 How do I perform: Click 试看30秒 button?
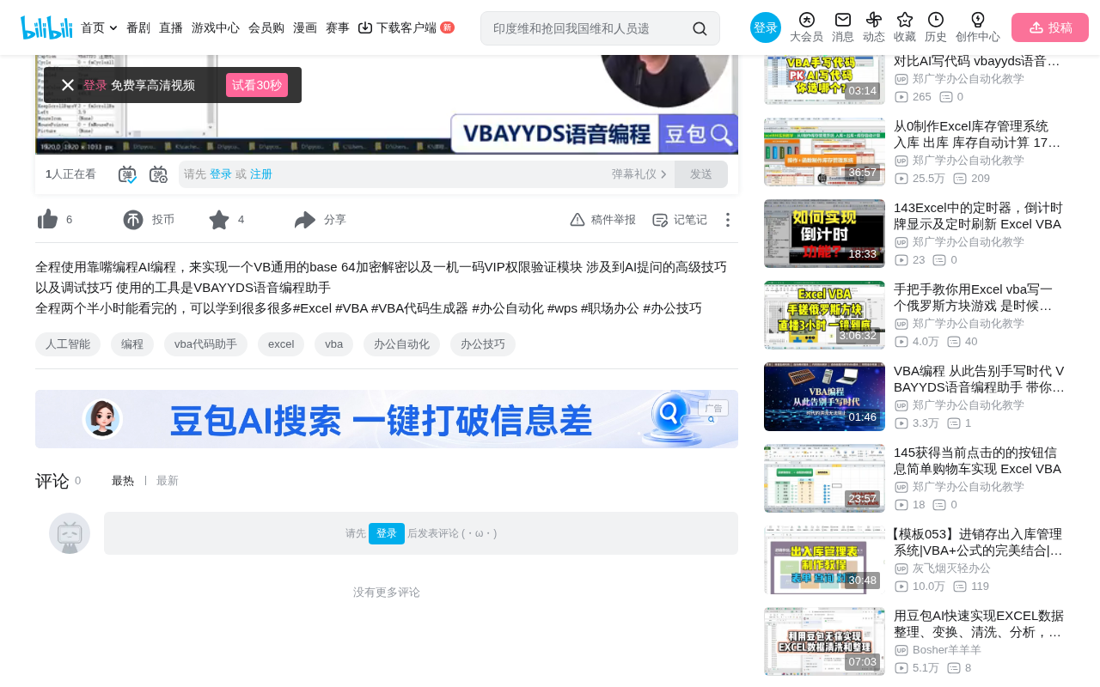pos(257,85)
